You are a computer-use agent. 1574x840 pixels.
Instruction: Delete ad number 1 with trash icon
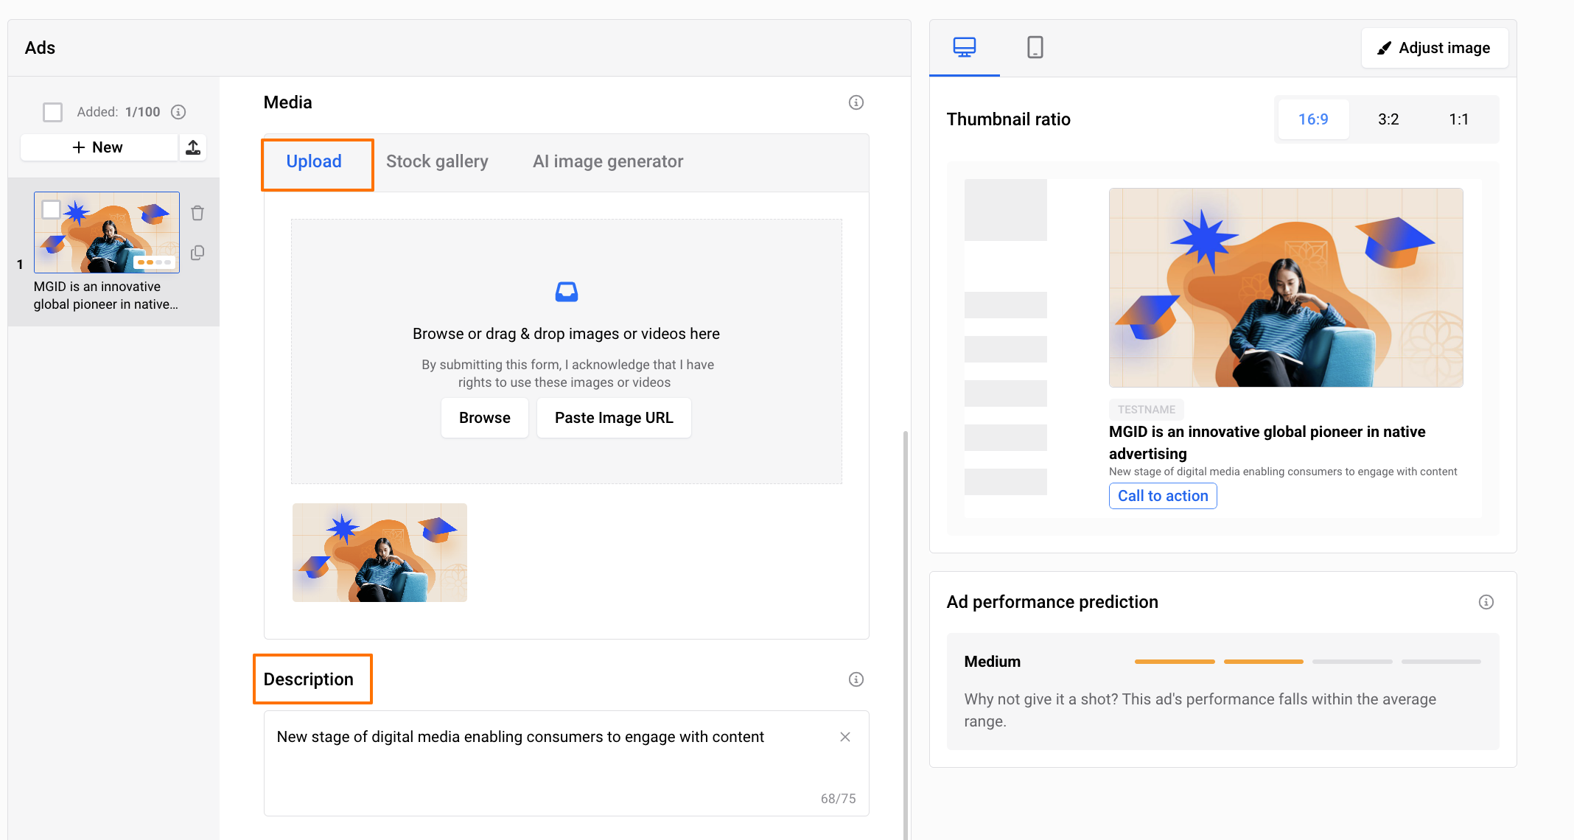pyautogui.click(x=197, y=213)
